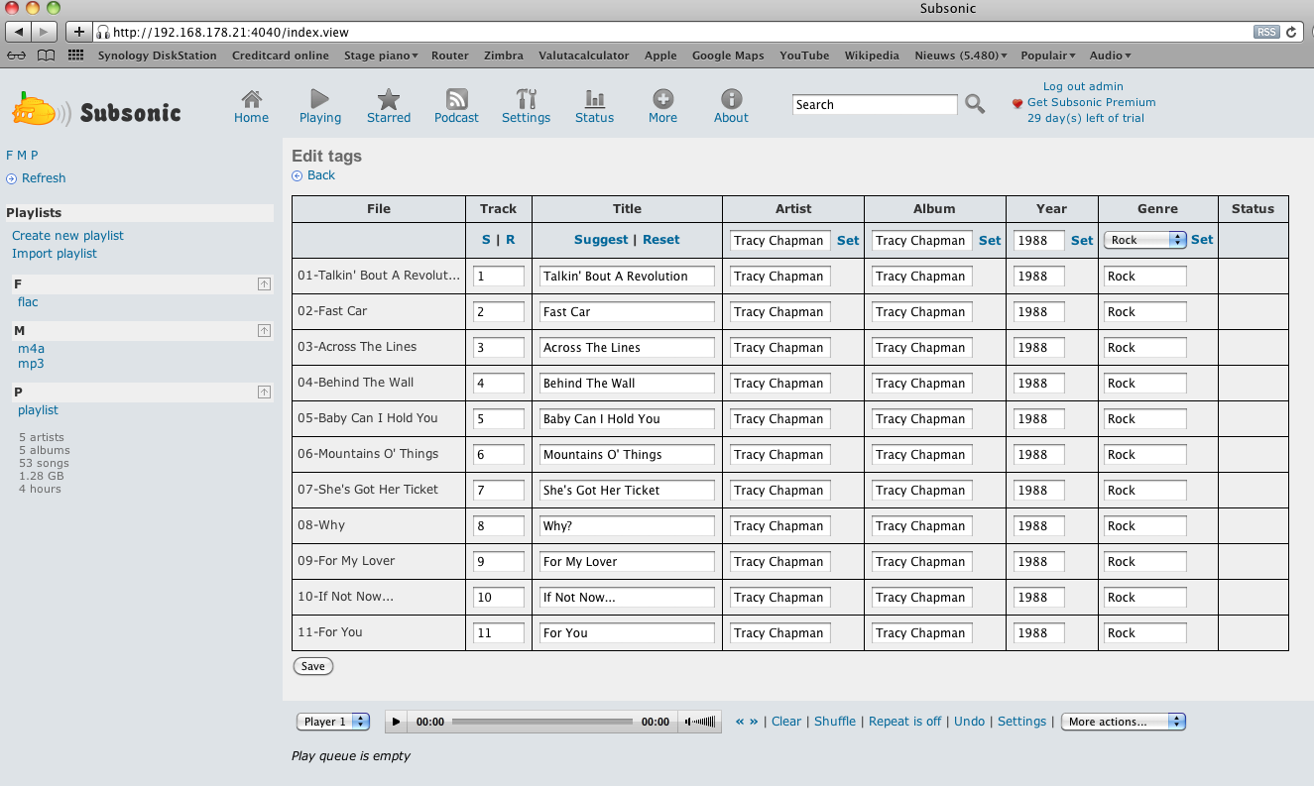The width and height of the screenshot is (1314, 786).
Task: Click the play button in player
Action: point(396,722)
